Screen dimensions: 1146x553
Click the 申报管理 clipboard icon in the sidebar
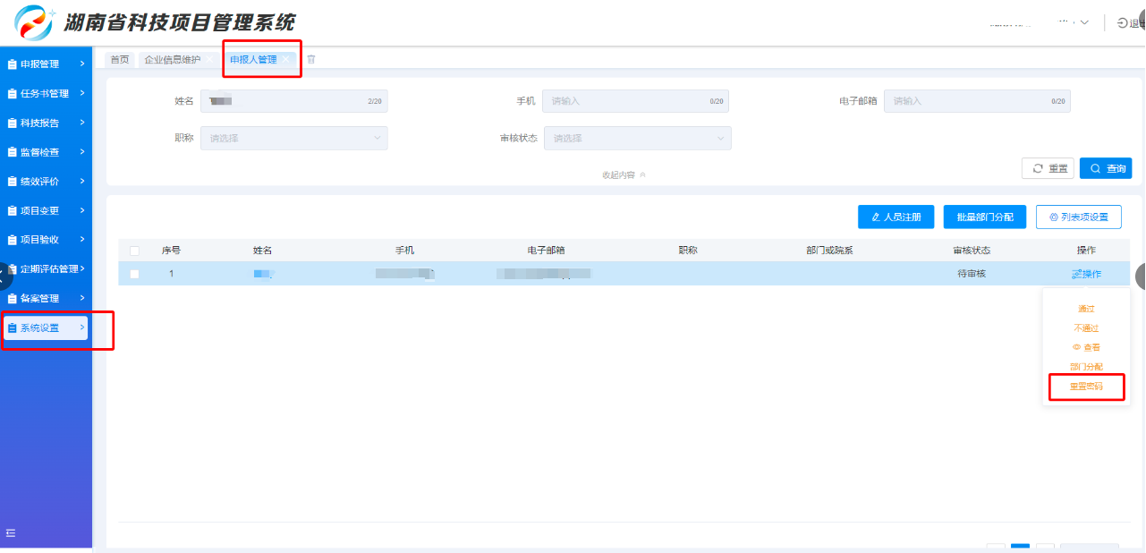[12, 64]
